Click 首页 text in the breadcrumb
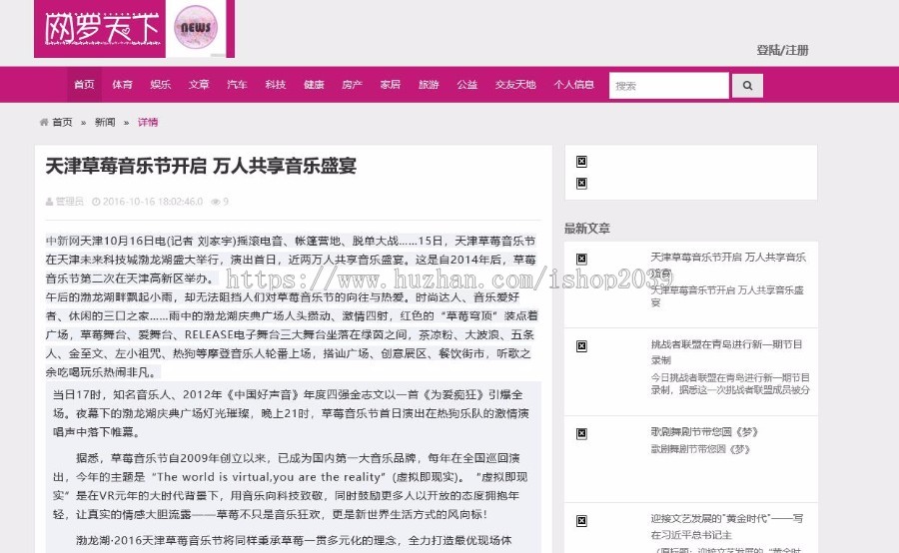 (x=63, y=122)
